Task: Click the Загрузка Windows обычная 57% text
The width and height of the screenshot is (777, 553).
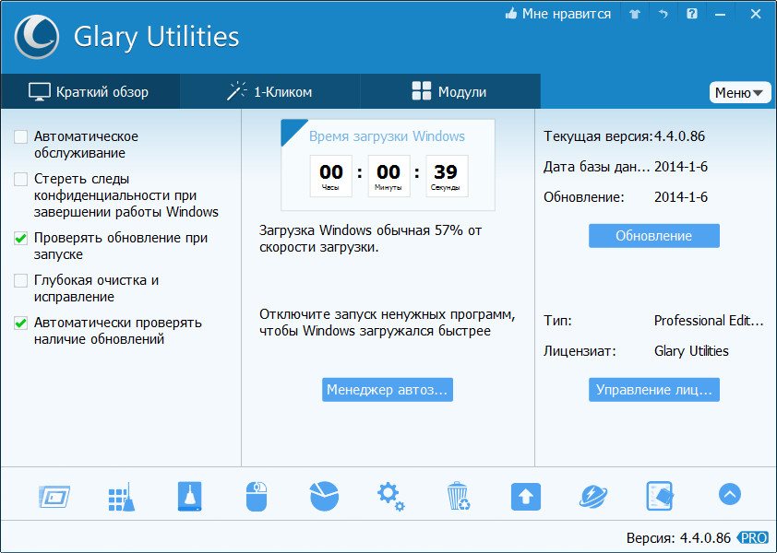Action: click(370, 239)
